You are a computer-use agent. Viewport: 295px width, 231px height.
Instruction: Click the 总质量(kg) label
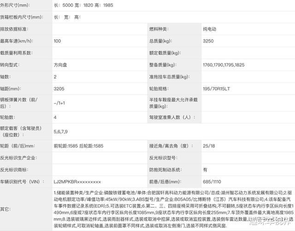tap(161, 41)
